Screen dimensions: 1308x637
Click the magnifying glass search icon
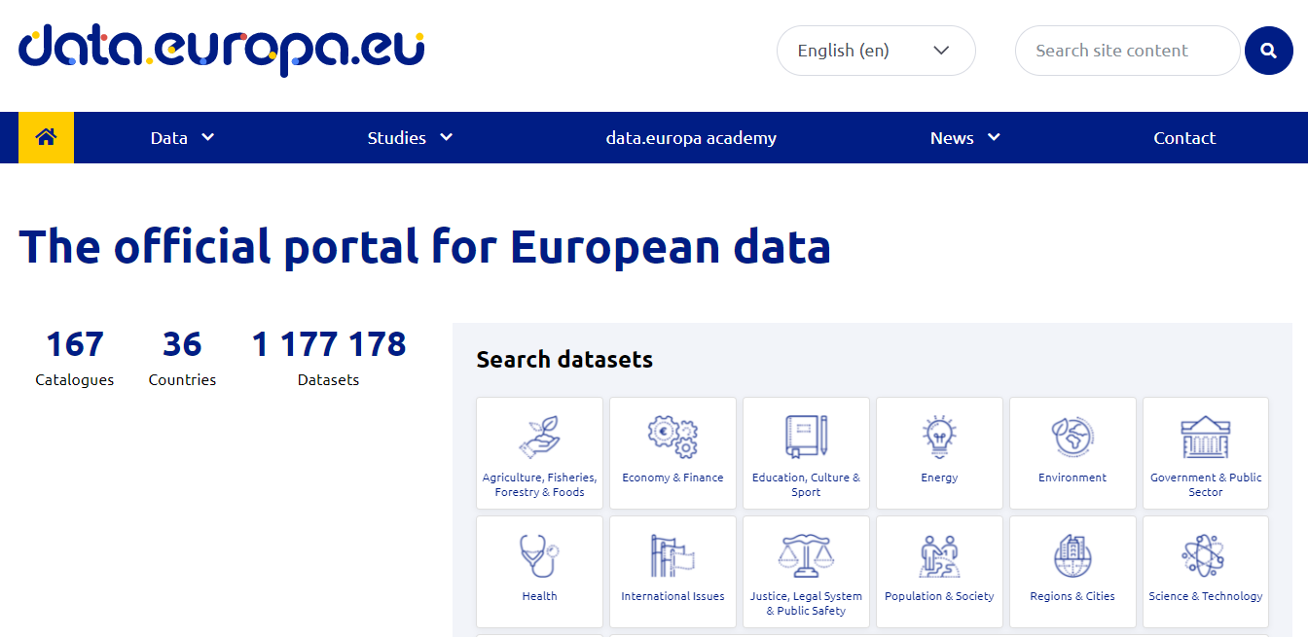click(x=1268, y=51)
